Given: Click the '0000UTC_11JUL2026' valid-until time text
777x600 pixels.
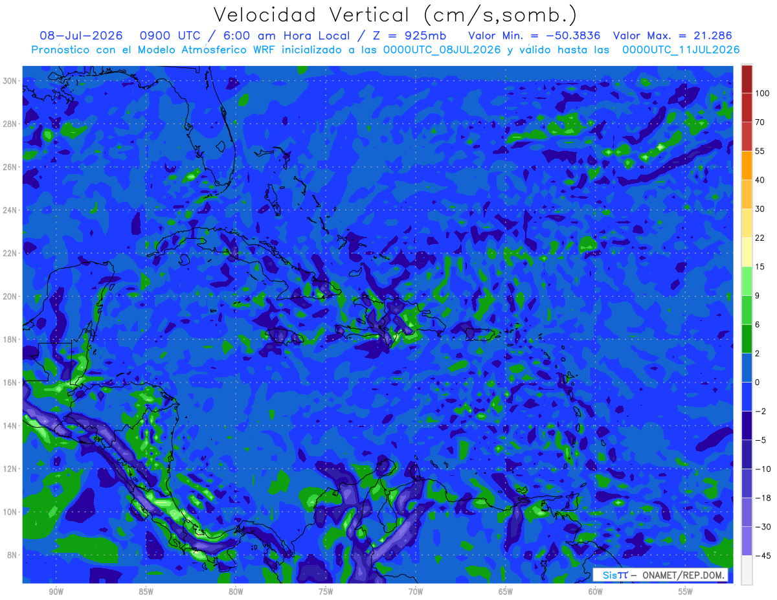Looking at the screenshot, I should [x=681, y=50].
